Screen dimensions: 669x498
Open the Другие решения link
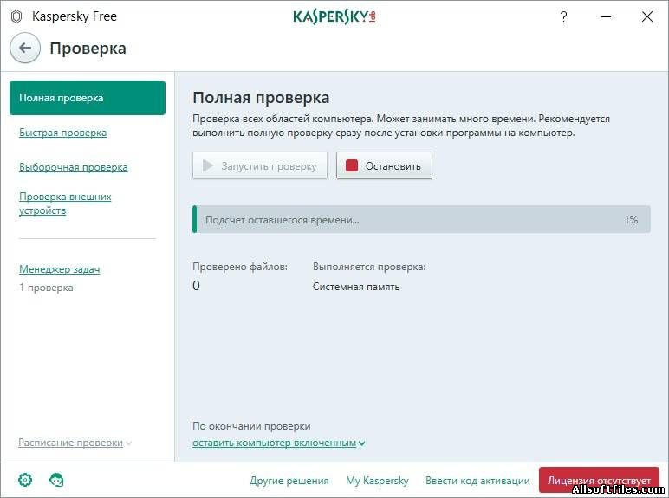(289, 481)
